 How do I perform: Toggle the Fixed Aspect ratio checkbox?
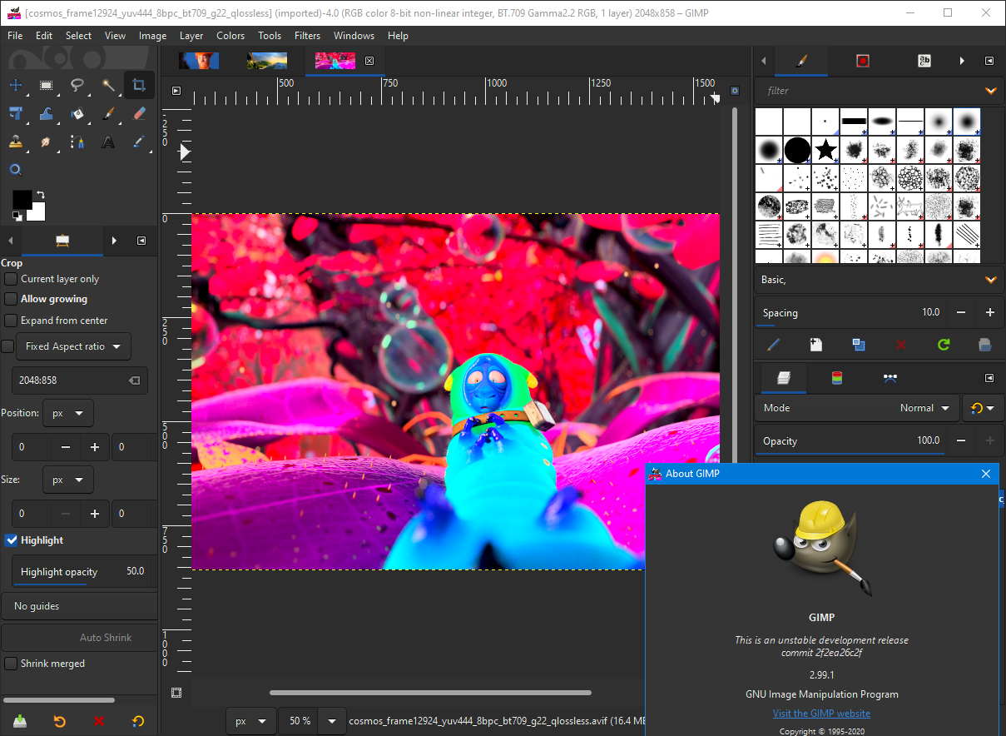pyautogui.click(x=7, y=346)
